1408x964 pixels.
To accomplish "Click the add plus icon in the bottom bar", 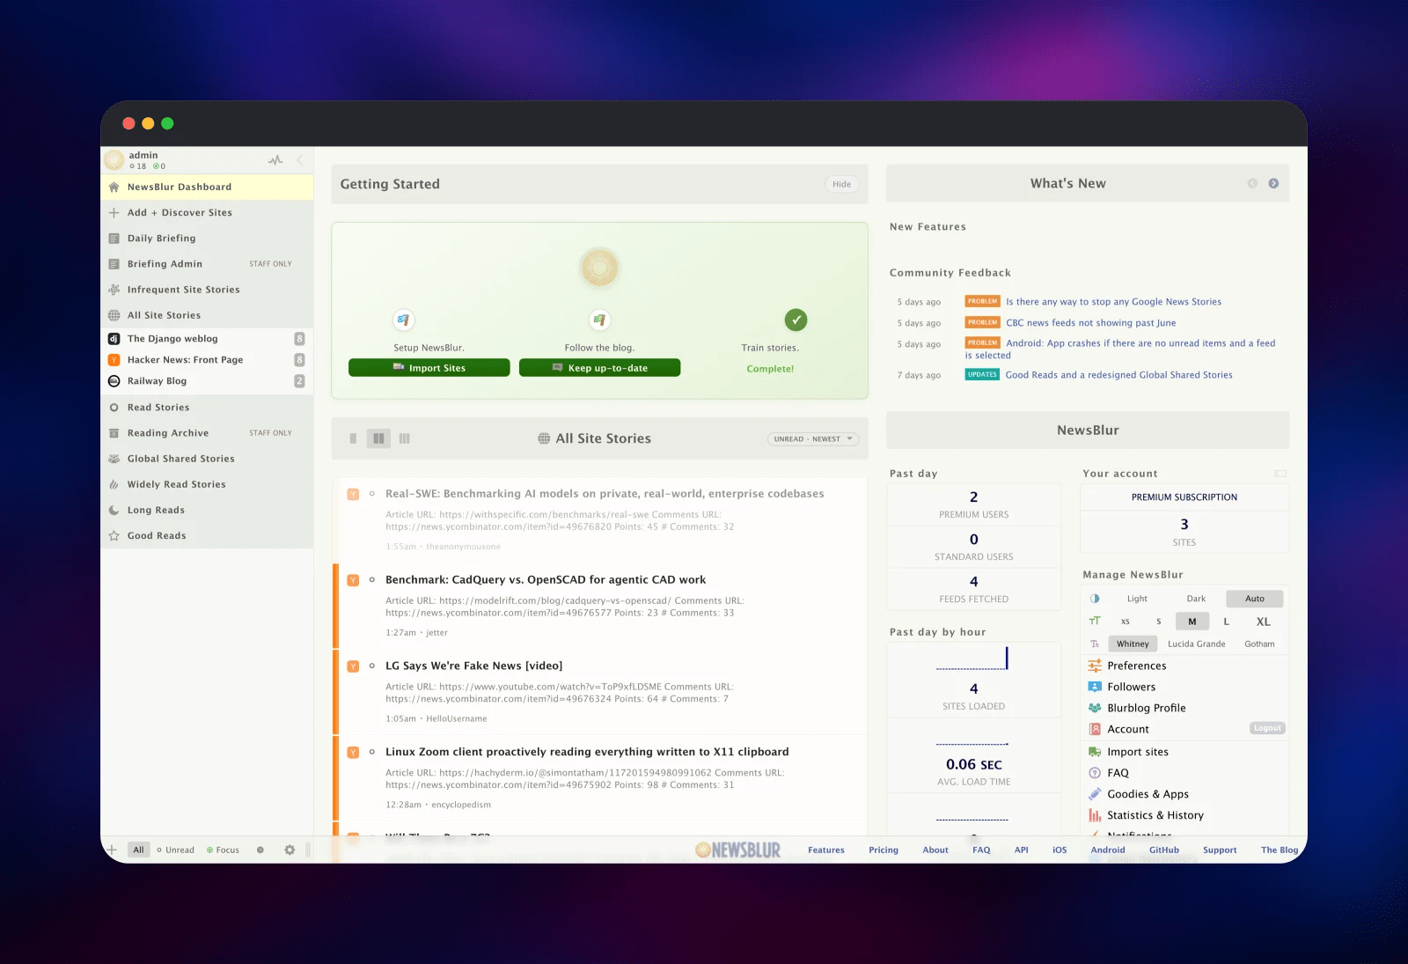I will [x=112, y=850].
